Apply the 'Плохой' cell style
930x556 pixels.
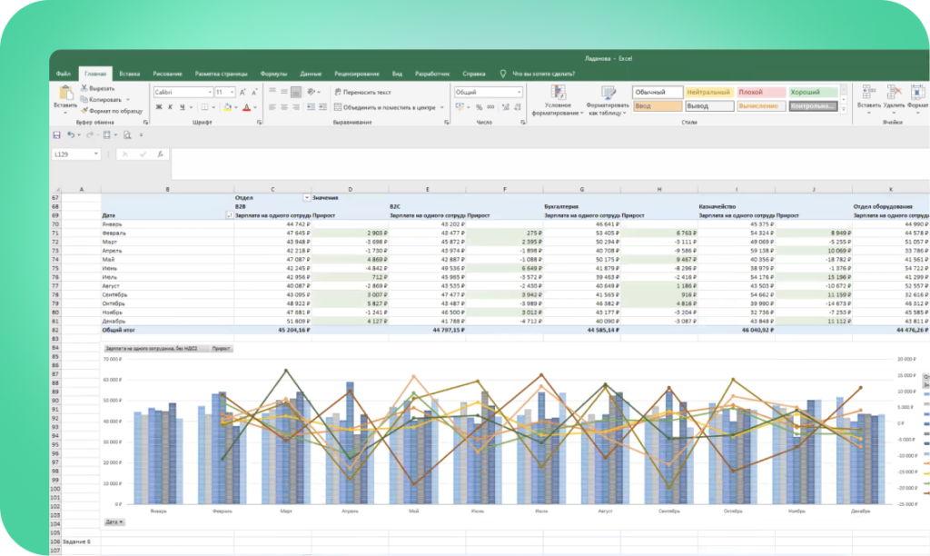coord(761,92)
